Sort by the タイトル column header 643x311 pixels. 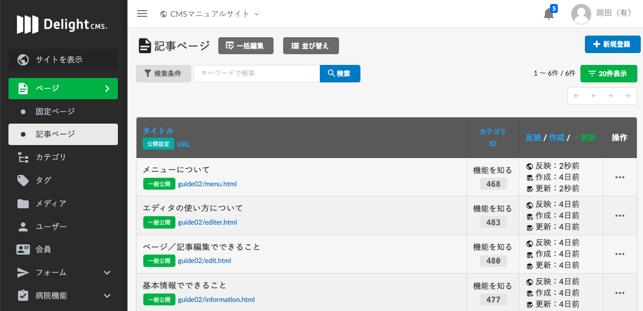pos(158,130)
